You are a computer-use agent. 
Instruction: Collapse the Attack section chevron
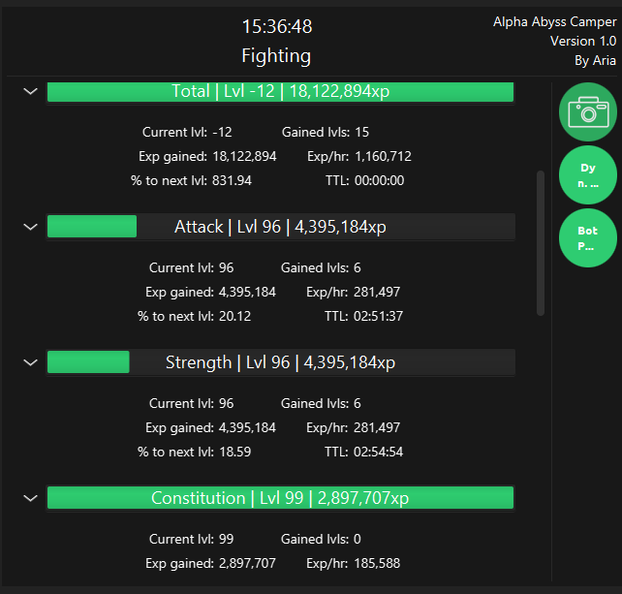click(x=30, y=227)
